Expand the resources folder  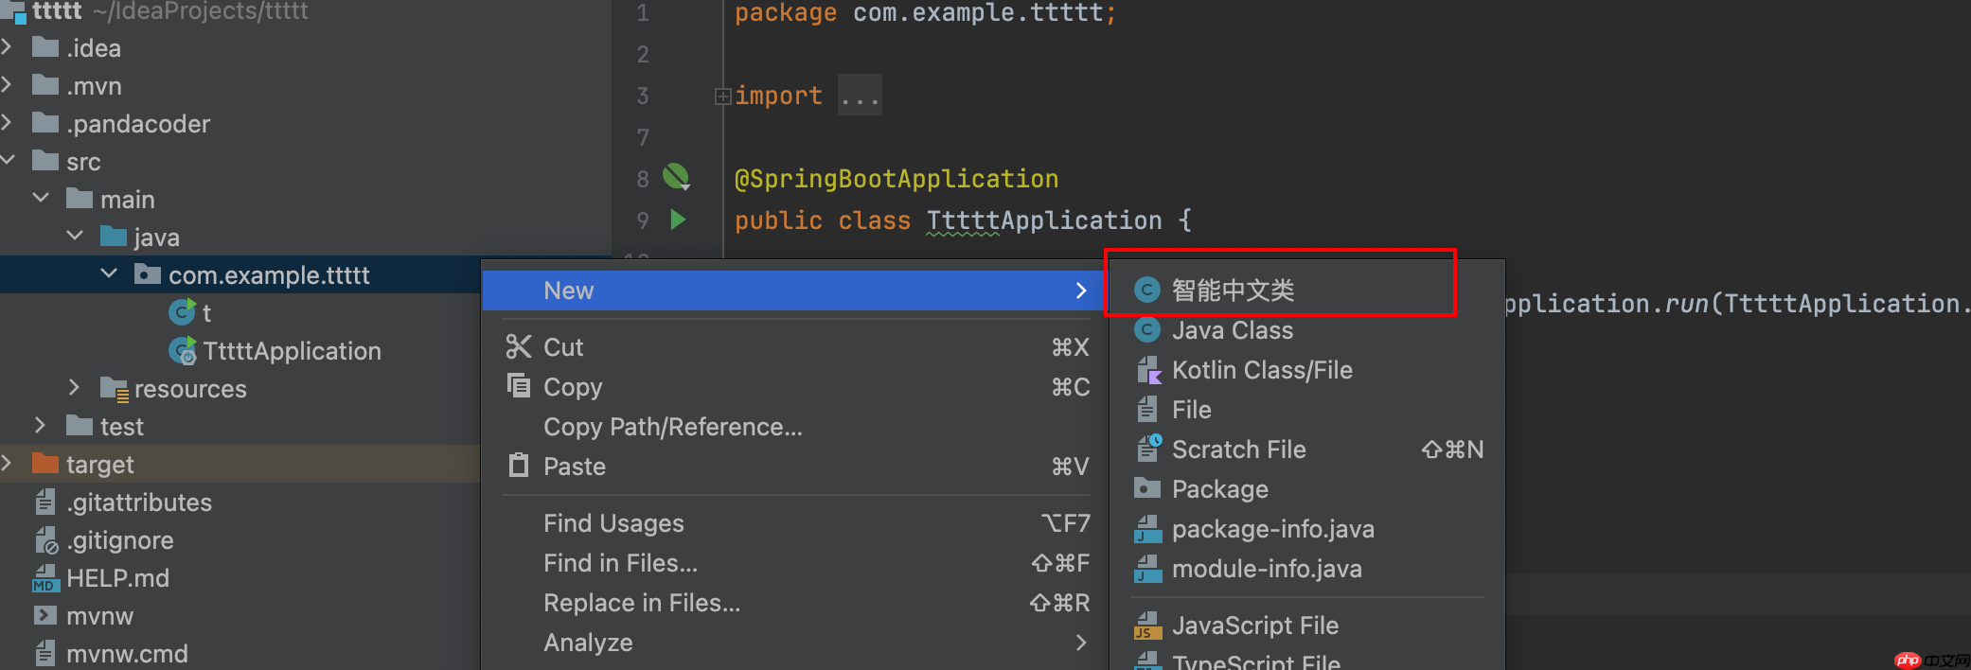point(74,388)
